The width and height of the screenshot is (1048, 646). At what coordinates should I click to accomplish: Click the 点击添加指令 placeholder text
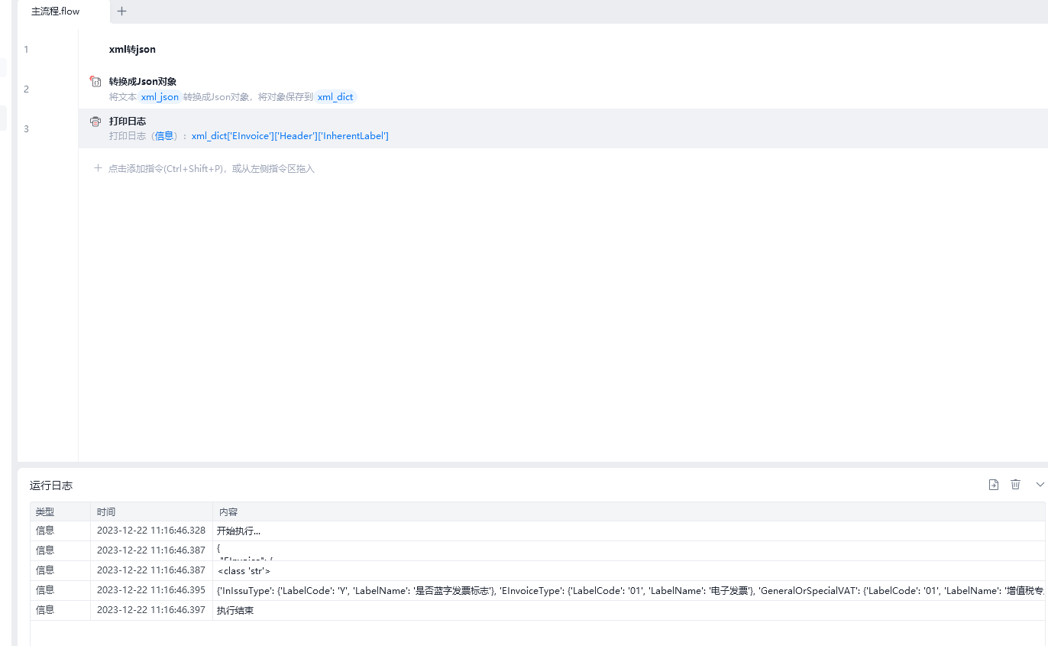click(211, 169)
